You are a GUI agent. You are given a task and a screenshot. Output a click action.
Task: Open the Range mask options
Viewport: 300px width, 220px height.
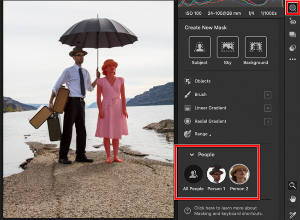(198, 134)
